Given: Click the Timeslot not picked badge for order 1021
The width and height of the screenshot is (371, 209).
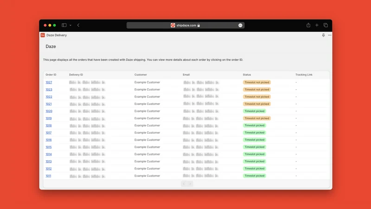Looking at the screenshot, I should tap(257, 104).
